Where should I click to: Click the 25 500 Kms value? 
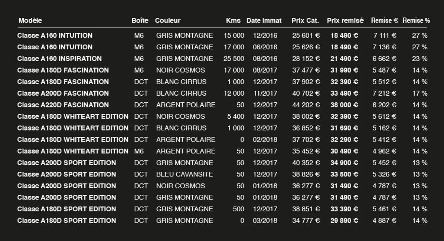coord(234,59)
